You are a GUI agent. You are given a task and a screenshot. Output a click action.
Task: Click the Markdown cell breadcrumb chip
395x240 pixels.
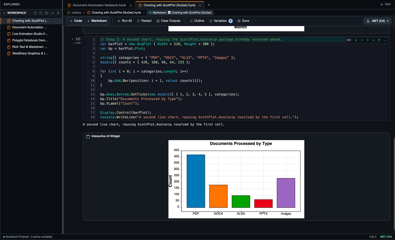point(180,13)
